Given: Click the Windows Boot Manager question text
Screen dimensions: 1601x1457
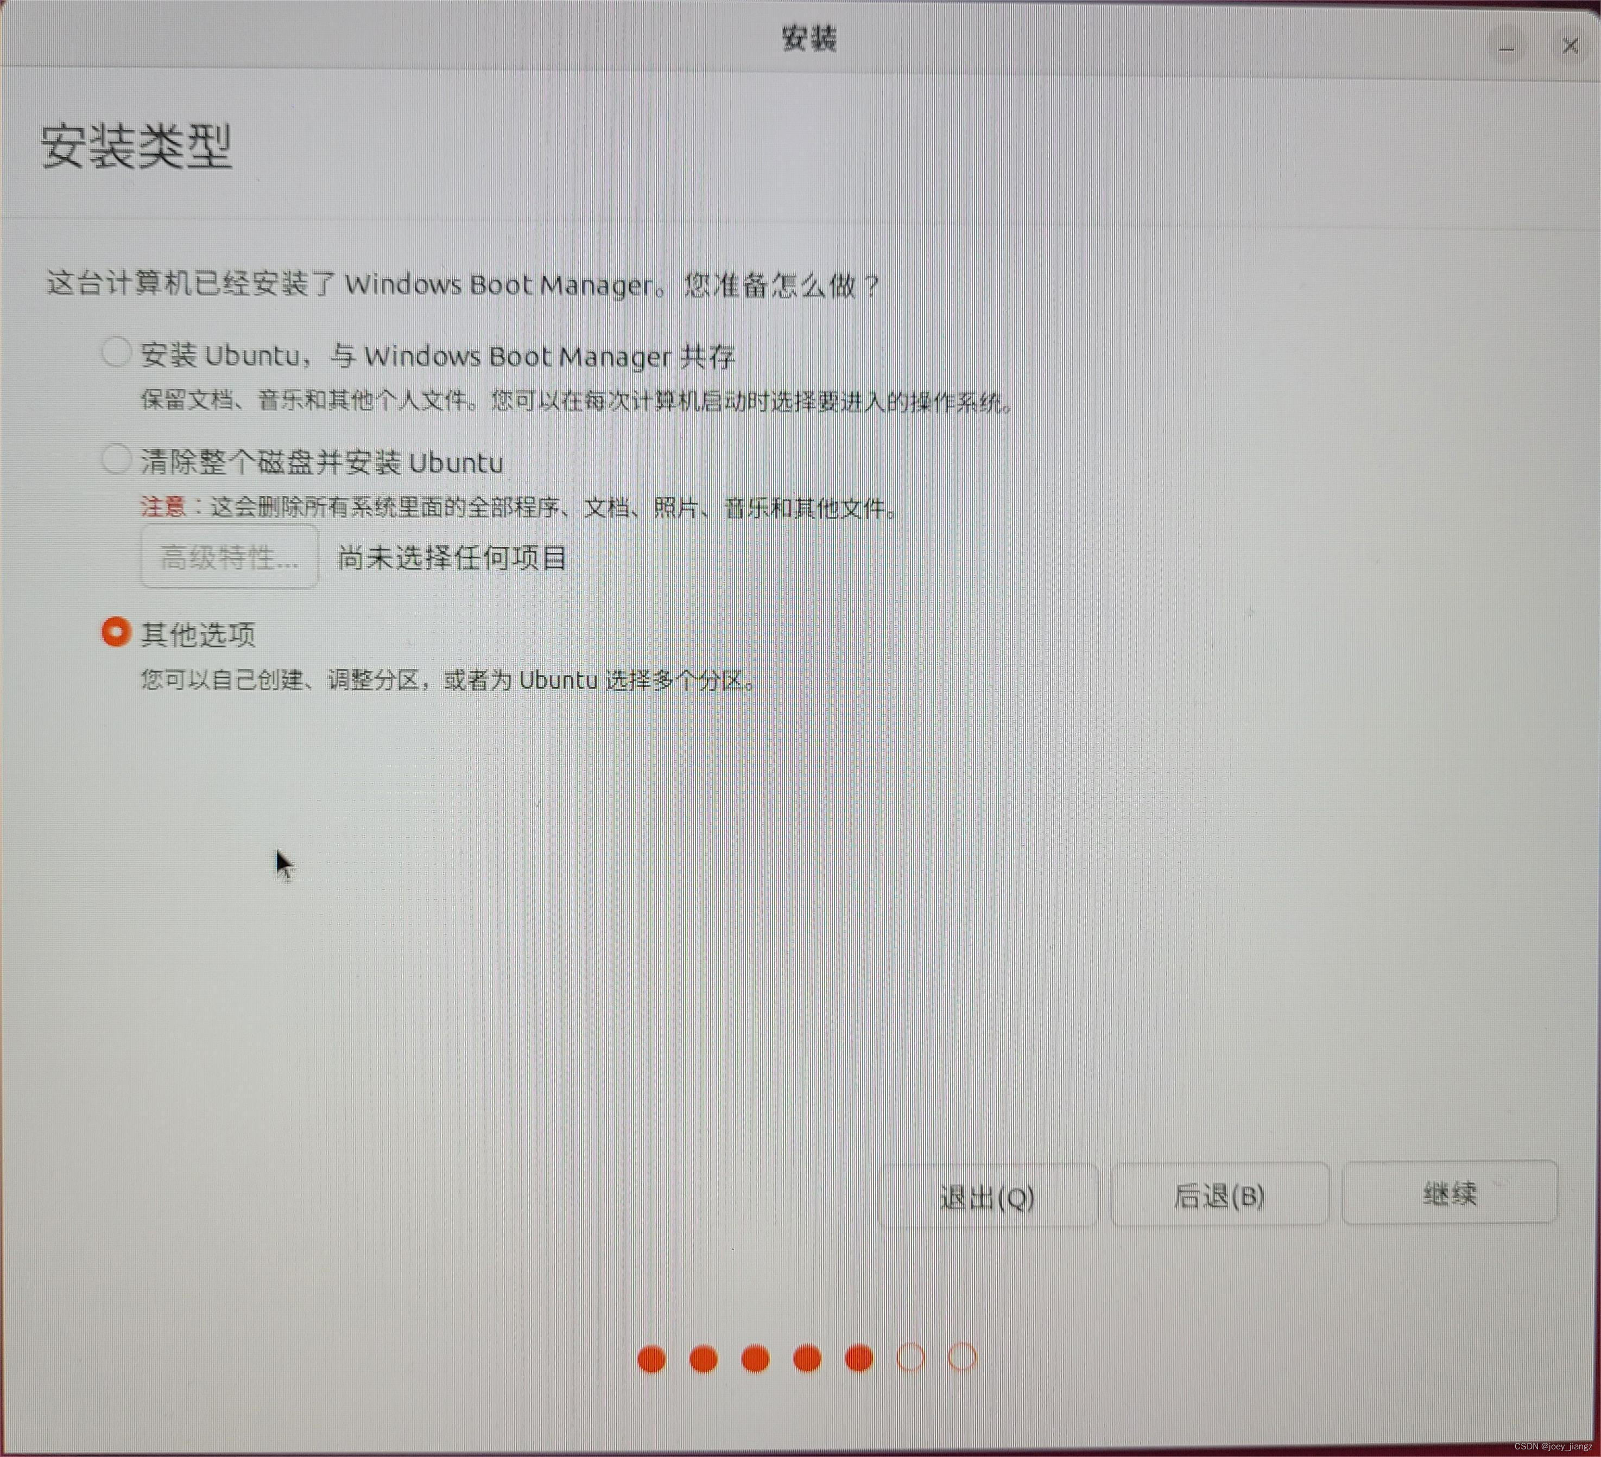Looking at the screenshot, I should coord(463,284).
